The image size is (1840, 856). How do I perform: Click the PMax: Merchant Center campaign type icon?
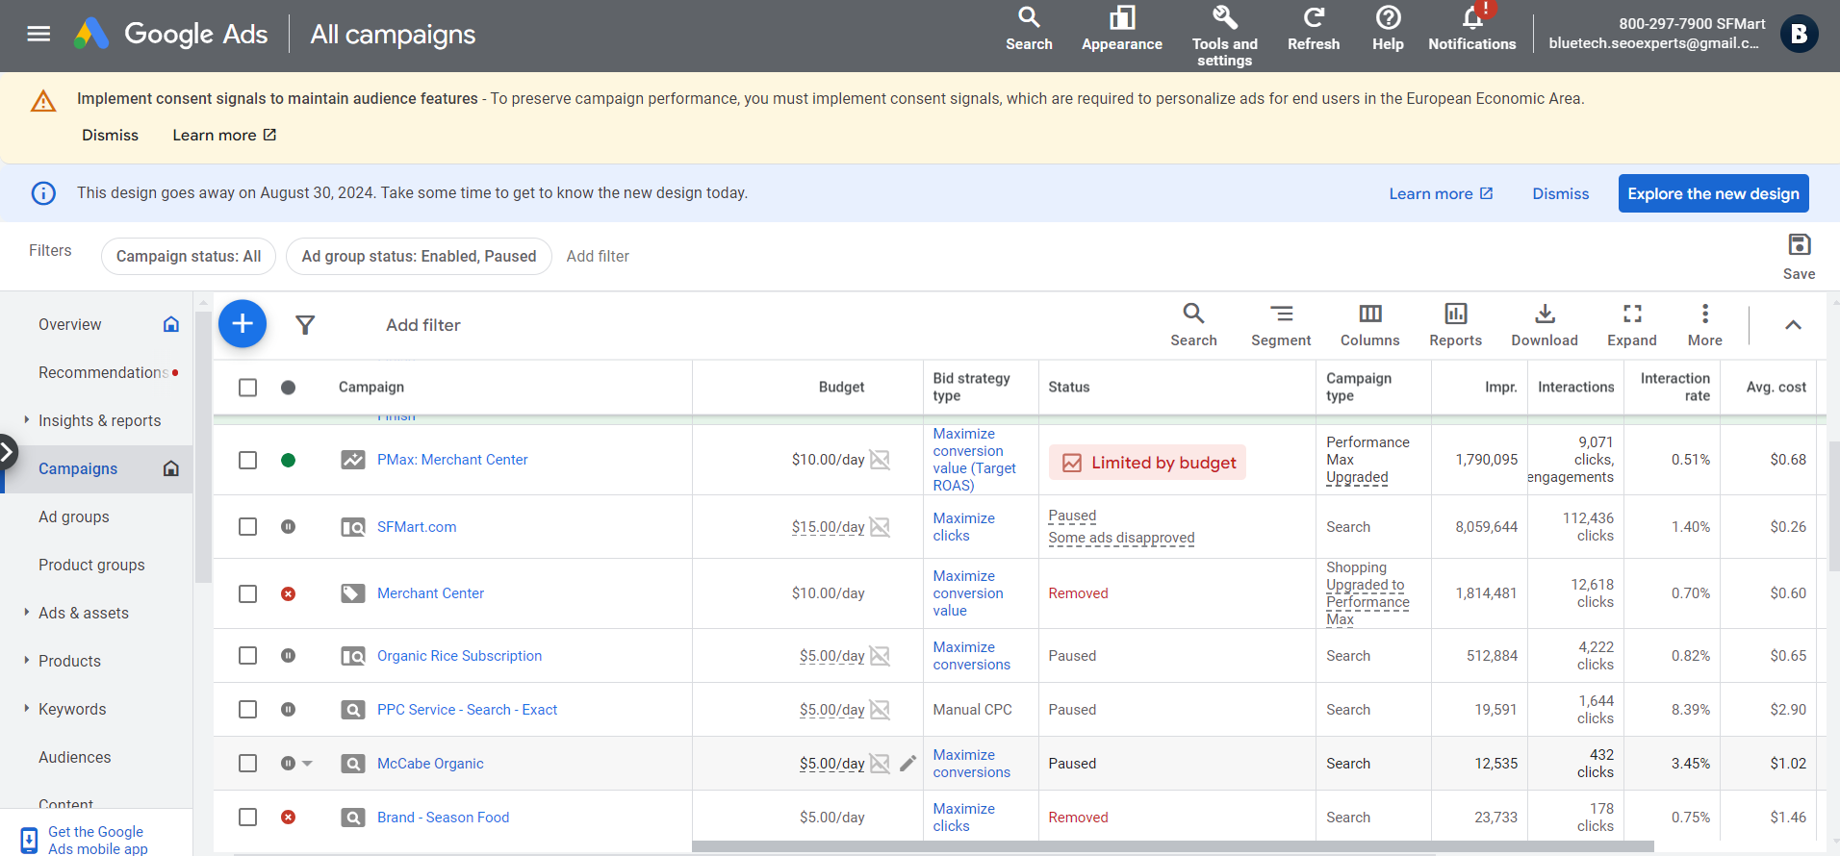pyautogui.click(x=353, y=460)
